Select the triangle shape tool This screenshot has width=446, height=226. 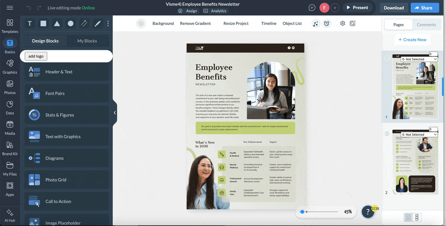tap(56, 23)
